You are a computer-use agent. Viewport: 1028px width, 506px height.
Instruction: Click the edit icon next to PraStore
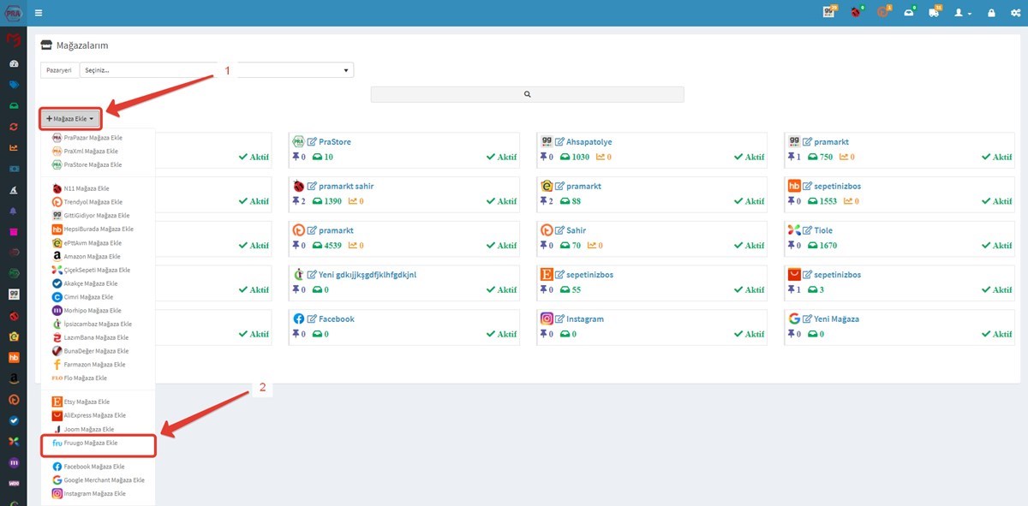coord(312,142)
